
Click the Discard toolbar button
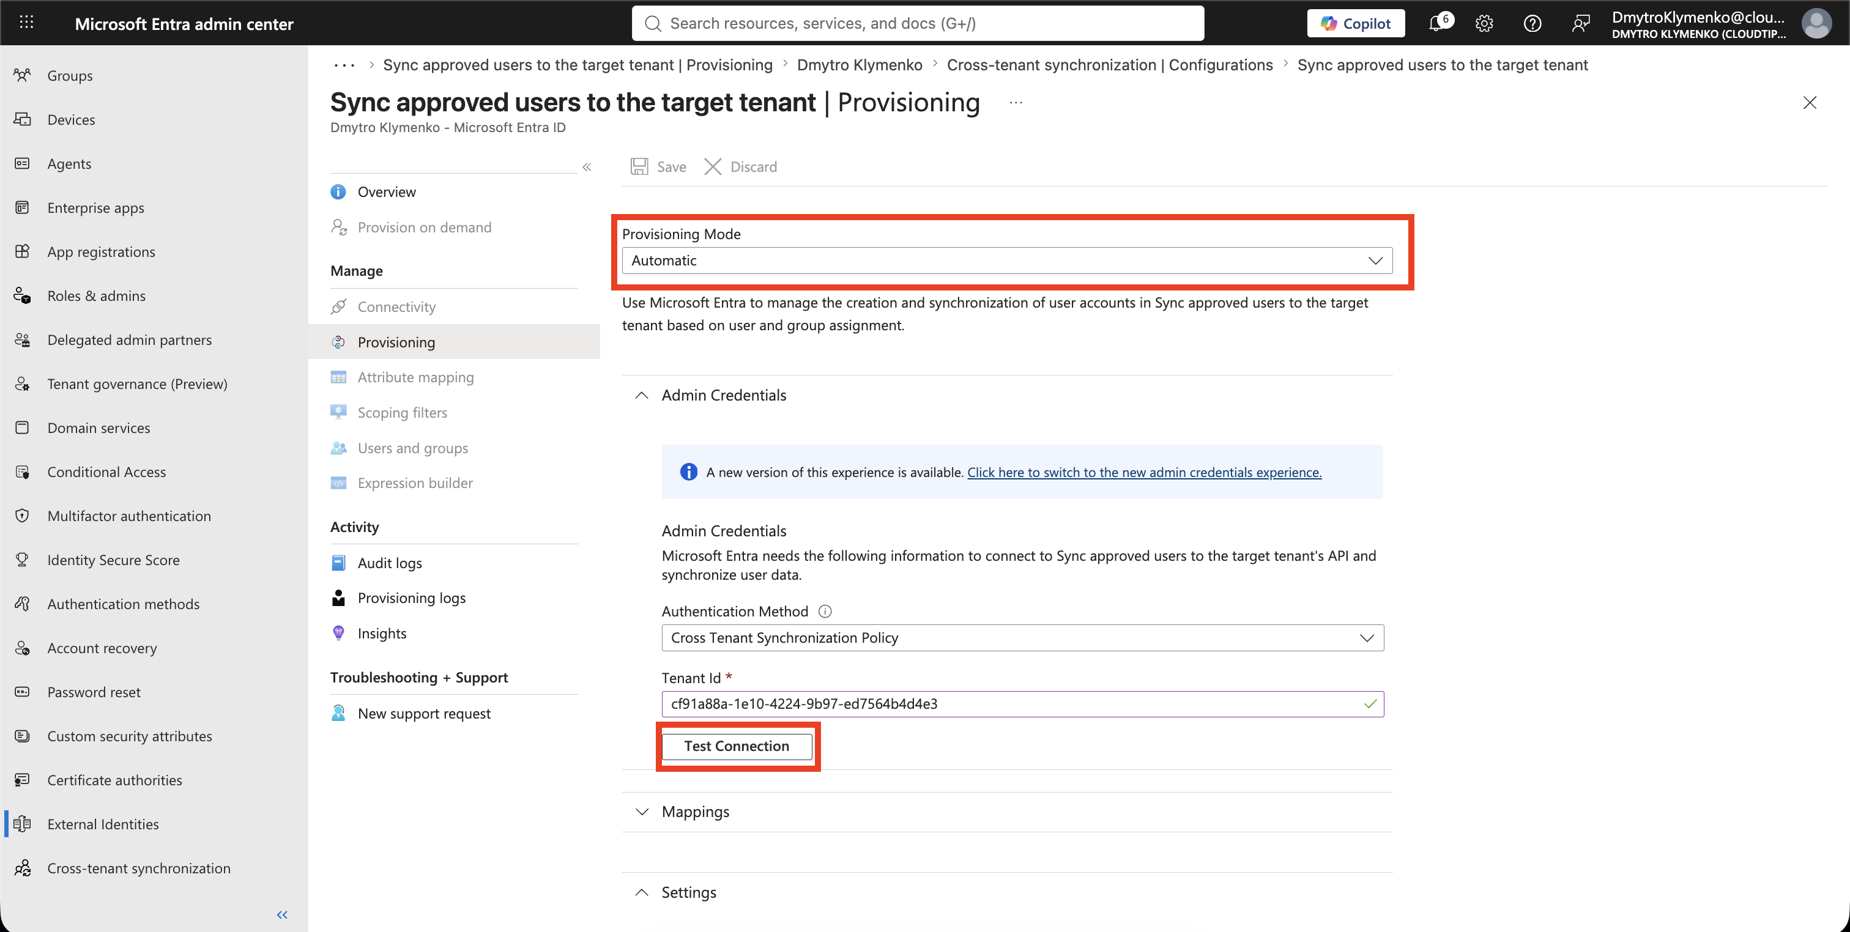740,166
